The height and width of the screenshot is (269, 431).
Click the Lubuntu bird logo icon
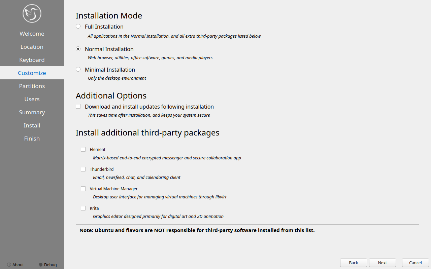click(x=32, y=13)
